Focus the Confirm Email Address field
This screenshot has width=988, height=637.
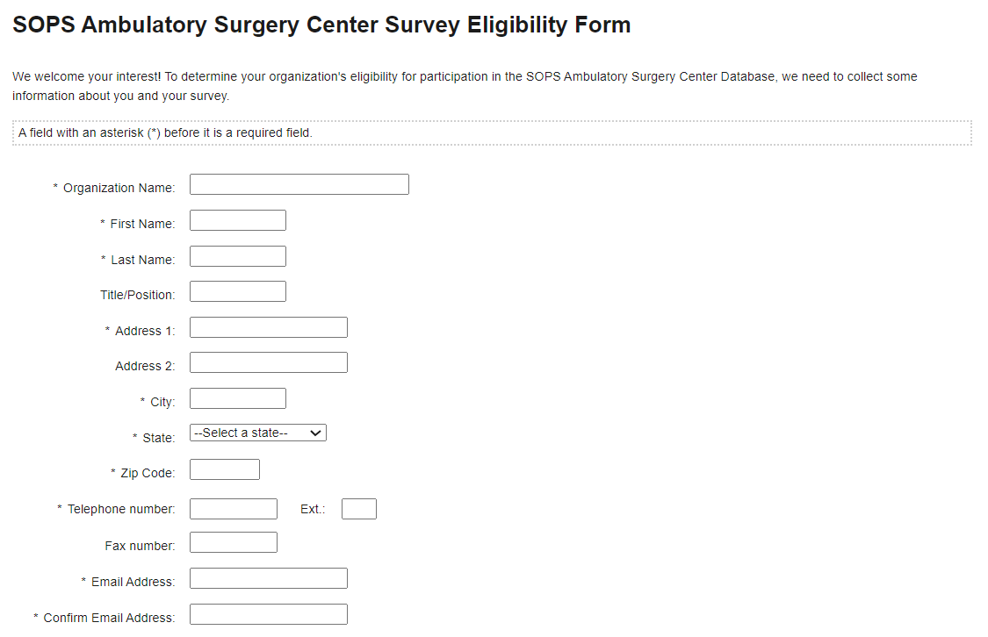coord(268,614)
